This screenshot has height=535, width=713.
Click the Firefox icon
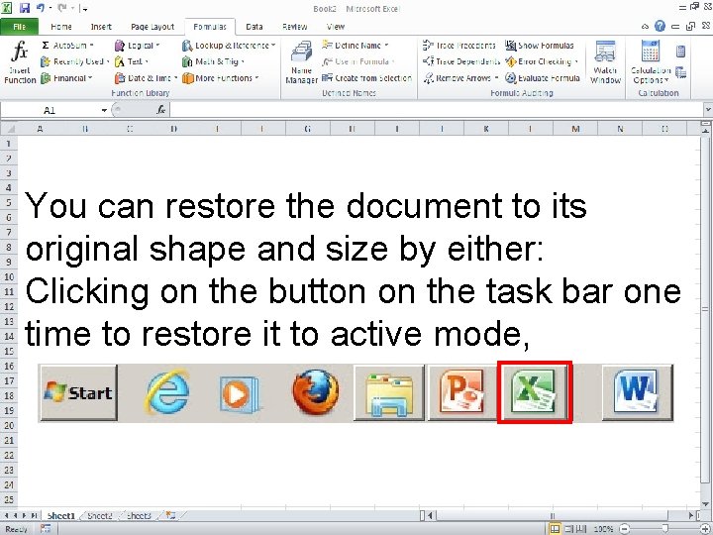click(315, 392)
